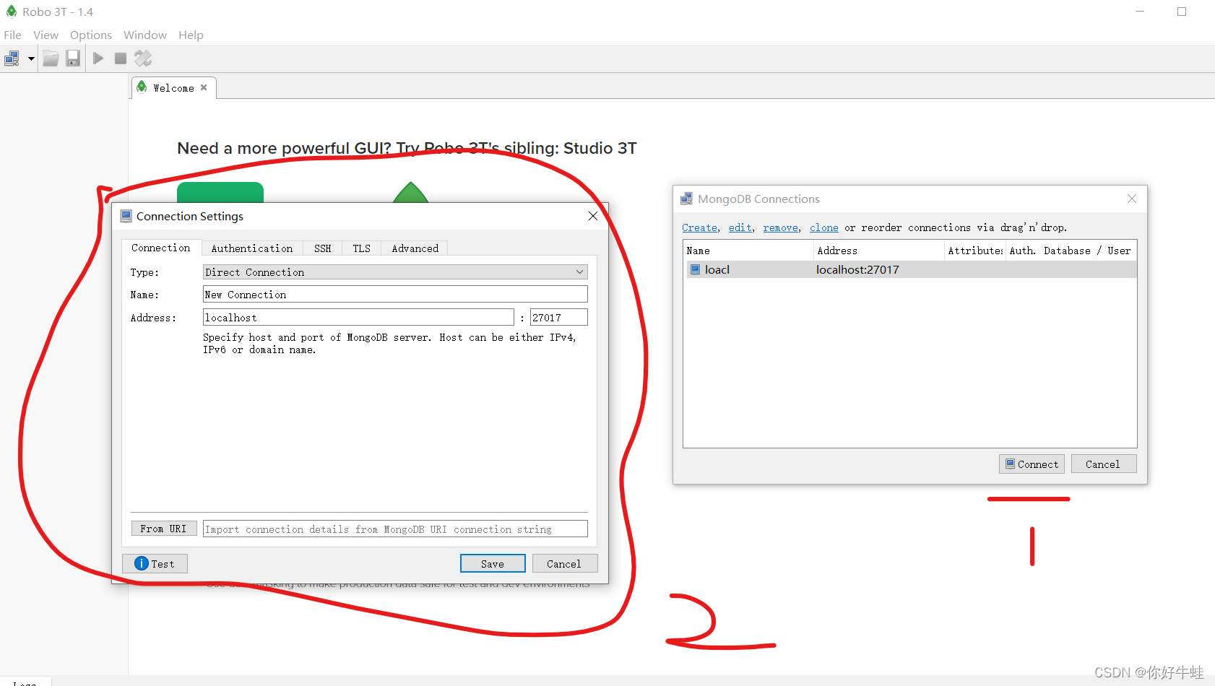Viewport: 1215px width, 686px height.
Task: Click the Name field containing New Connection
Action: pyautogui.click(x=395, y=295)
